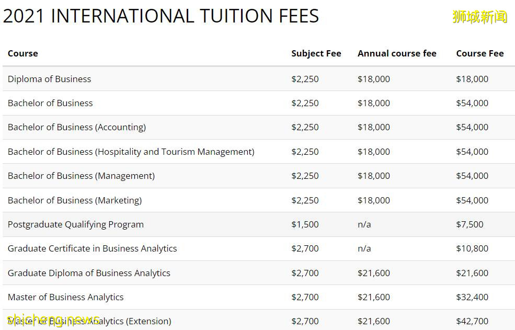Select the Bachelor of Business (Management) entry
The width and height of the screenshot is (515, 330).
coord(81,176)
